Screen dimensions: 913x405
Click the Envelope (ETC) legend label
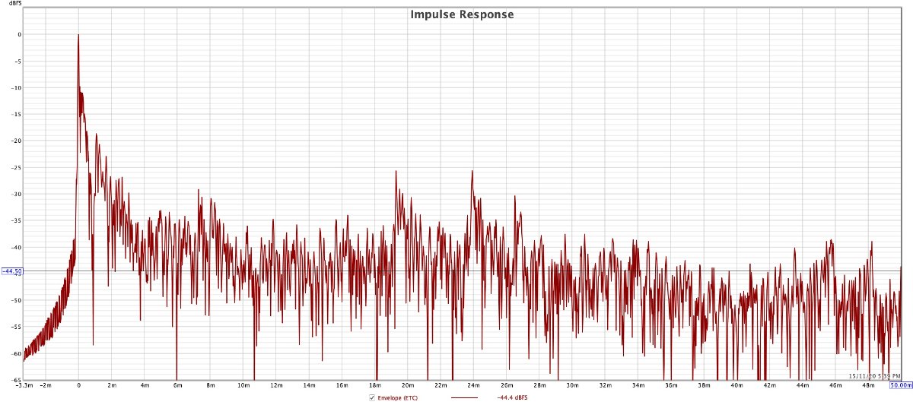[x=397, y=398]
